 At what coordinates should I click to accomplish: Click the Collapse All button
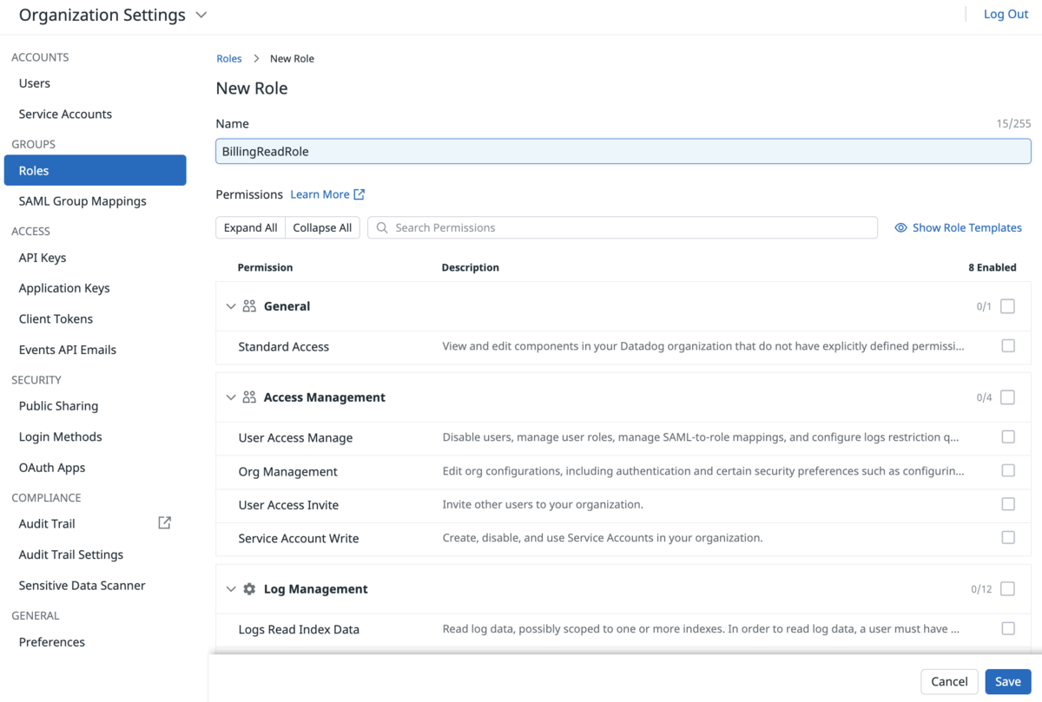point(322,227)
